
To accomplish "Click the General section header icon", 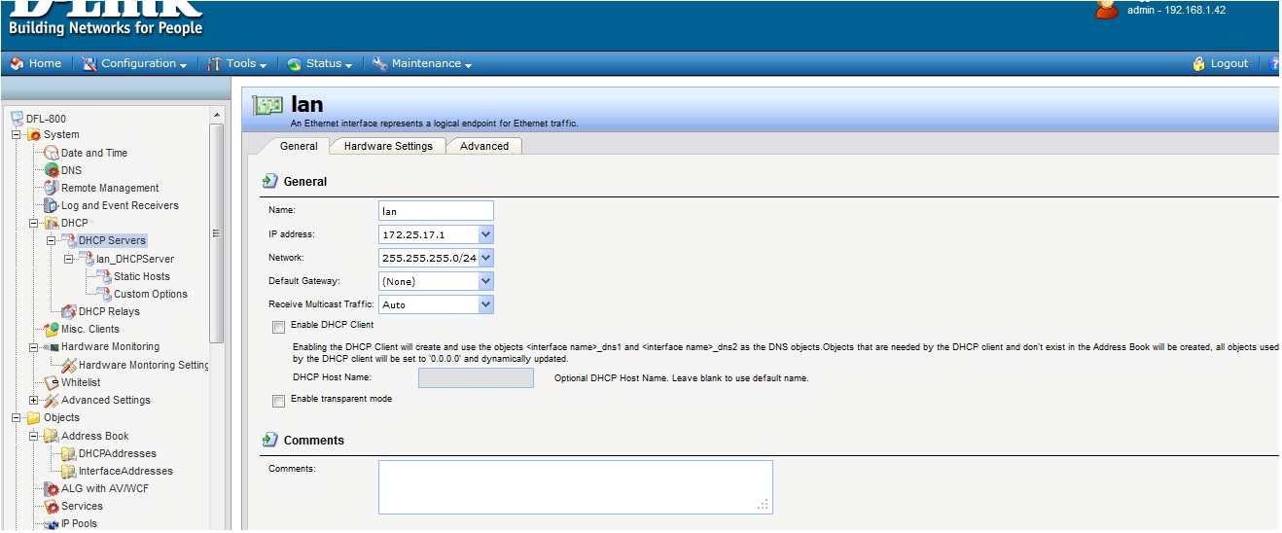I will pyautogui.click(x=269, y=182).
